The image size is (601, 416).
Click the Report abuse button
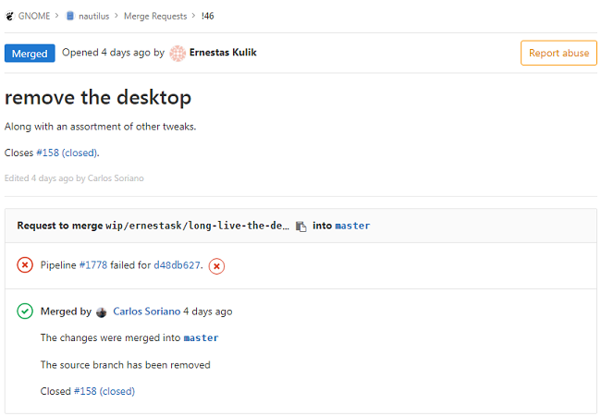[558, 53]
